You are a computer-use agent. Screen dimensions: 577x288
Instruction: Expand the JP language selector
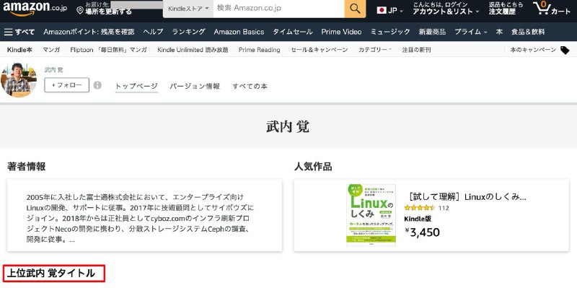[390, 10]
